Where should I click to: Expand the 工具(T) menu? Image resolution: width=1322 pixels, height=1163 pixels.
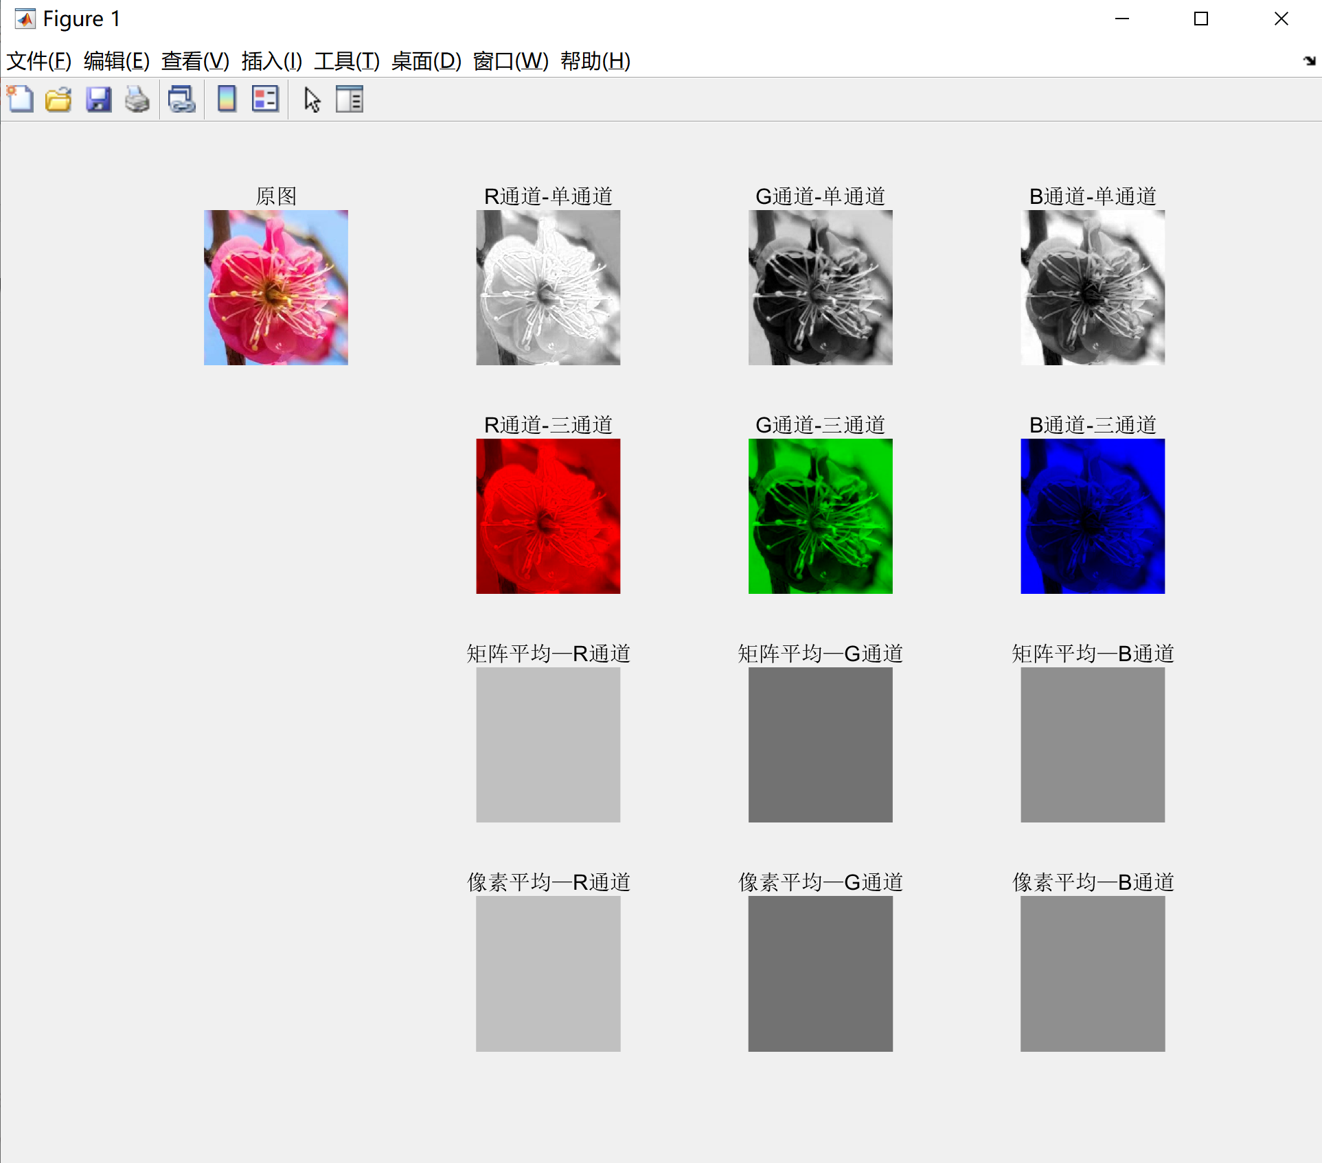[347, 61]
